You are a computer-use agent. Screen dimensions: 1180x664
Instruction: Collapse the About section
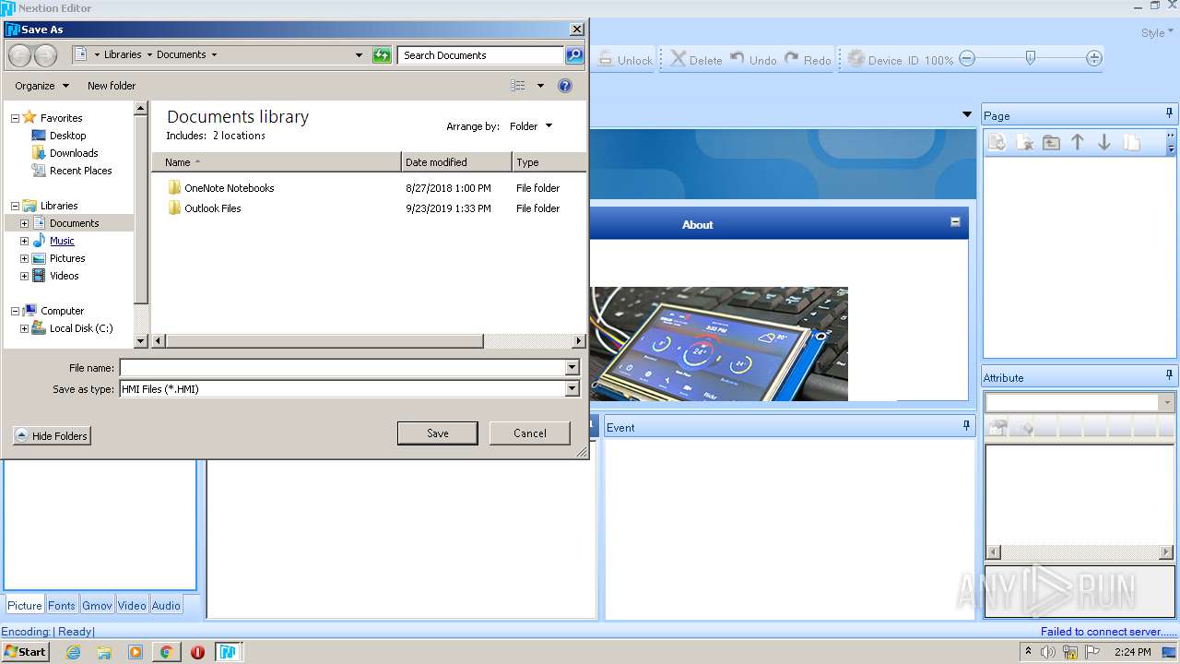click(x=955, y=222)
